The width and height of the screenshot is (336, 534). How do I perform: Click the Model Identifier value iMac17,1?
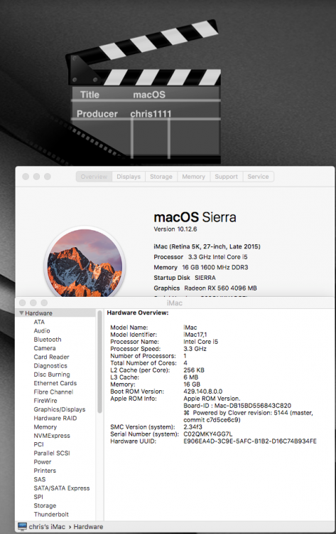point(195,335)
